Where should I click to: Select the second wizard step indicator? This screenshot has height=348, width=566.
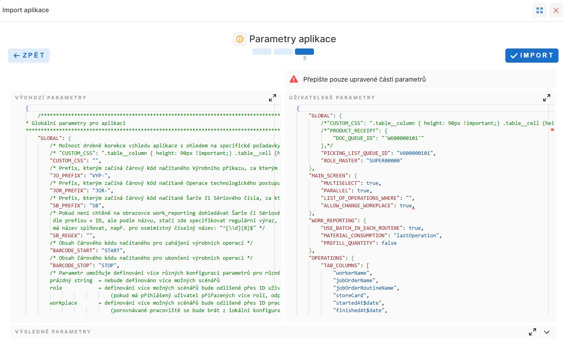283,52
